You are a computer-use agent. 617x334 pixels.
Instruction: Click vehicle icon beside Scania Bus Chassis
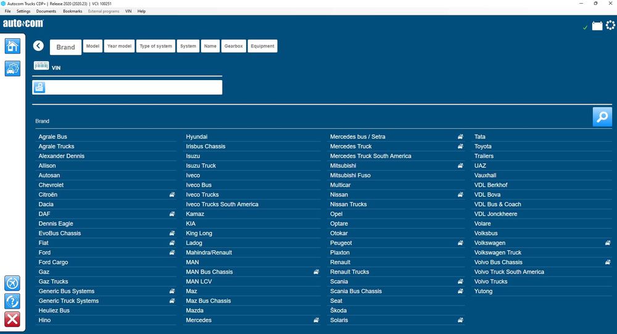(460, 291)
